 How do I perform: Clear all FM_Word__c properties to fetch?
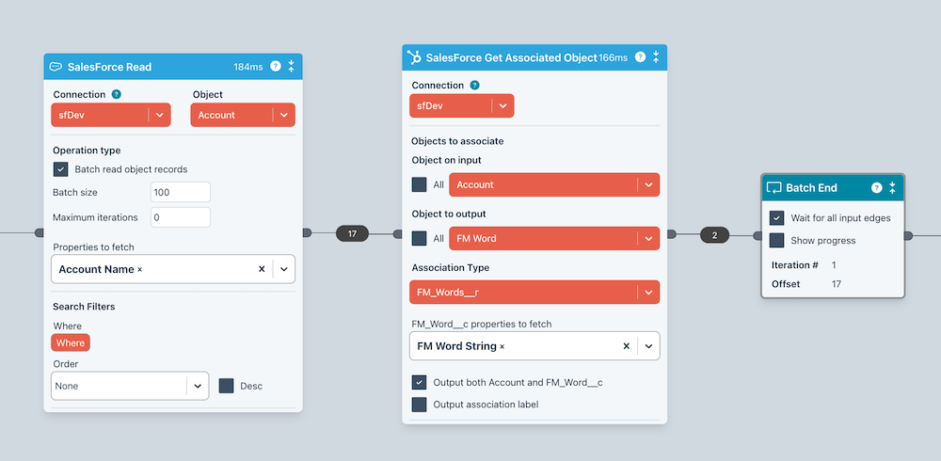(626, 346)
